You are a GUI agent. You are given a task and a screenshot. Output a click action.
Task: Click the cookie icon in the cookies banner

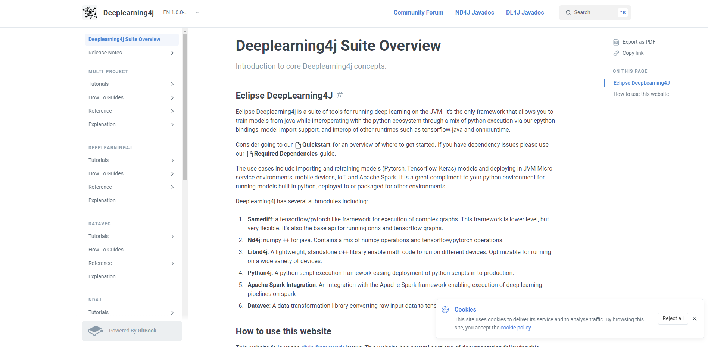coord(445,310)
